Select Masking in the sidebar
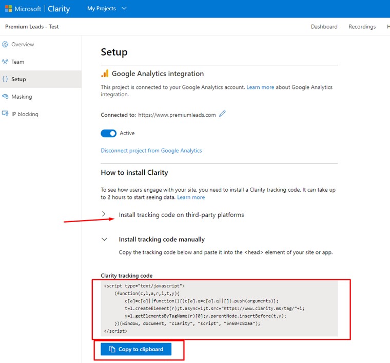This screenshot has width=390, height=363. [41, 97]
